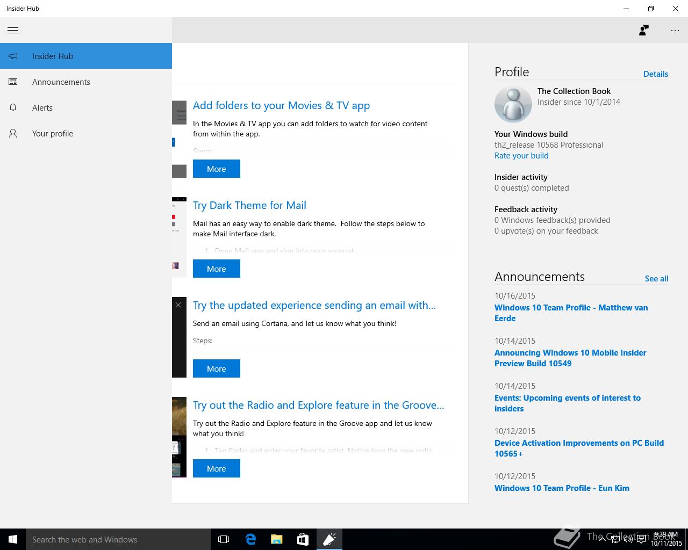Open the Windows Start button

13,539
